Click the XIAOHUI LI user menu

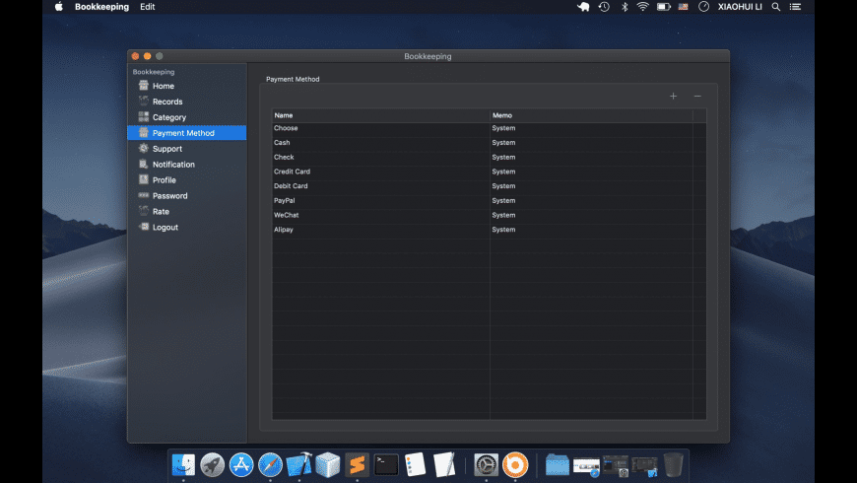coord(740,7)
